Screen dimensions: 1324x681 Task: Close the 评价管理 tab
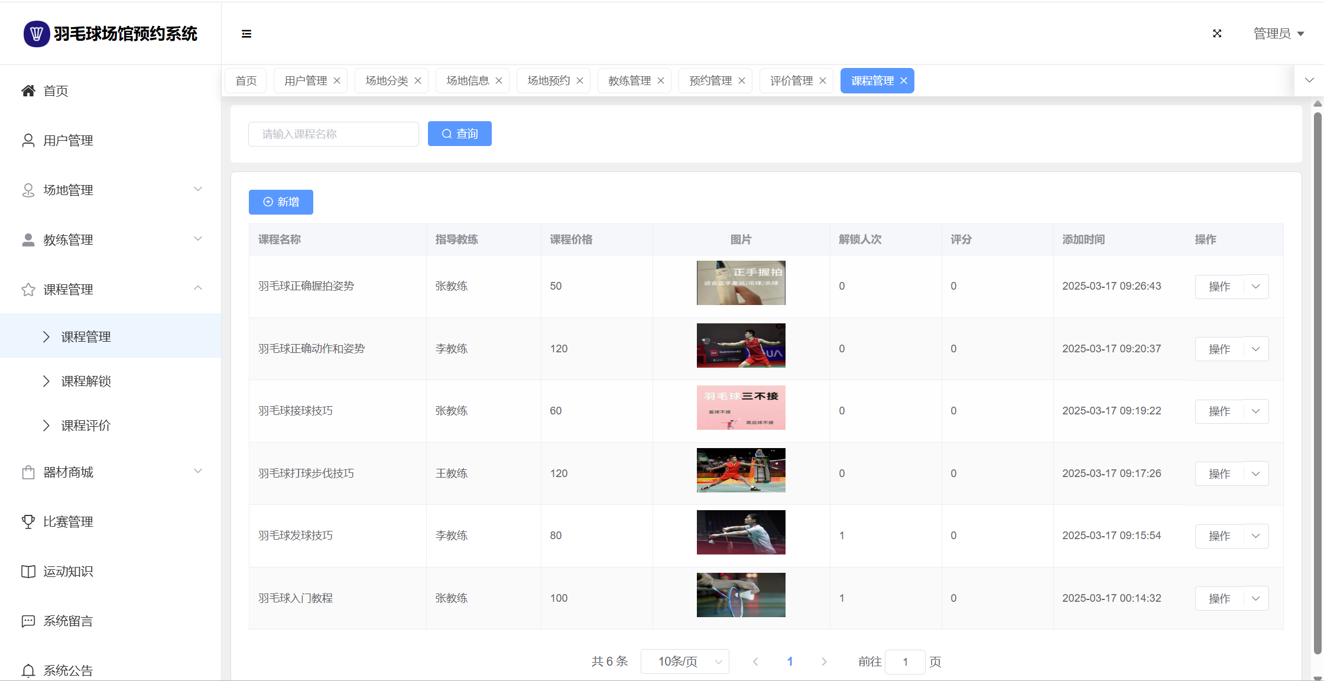pyautogui.click(x=823, y=80)
